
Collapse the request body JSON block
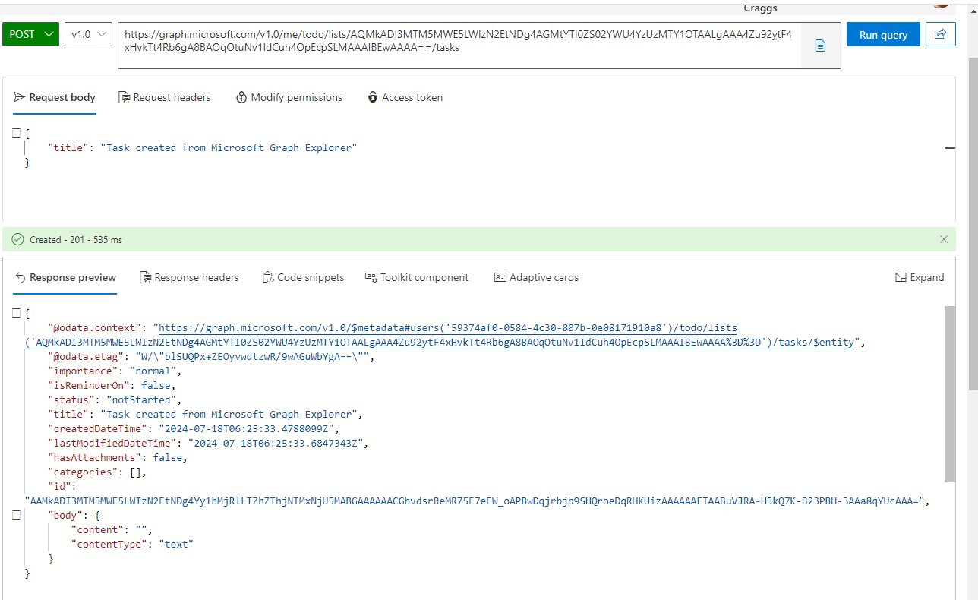[16, 133]
